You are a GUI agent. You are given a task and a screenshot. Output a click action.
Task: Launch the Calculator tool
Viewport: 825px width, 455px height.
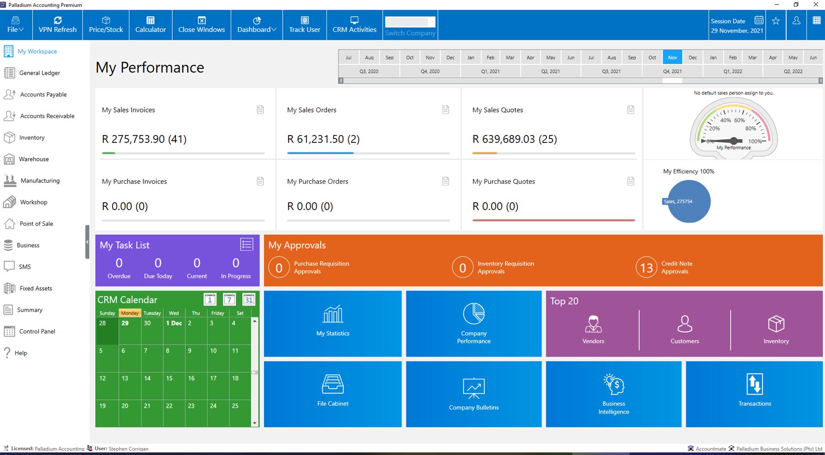150,25
